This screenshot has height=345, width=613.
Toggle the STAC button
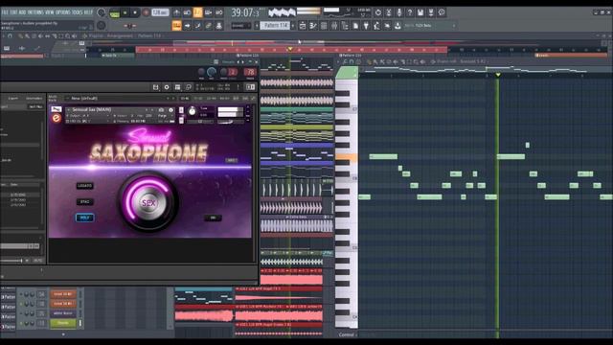[x=85, y=202]
